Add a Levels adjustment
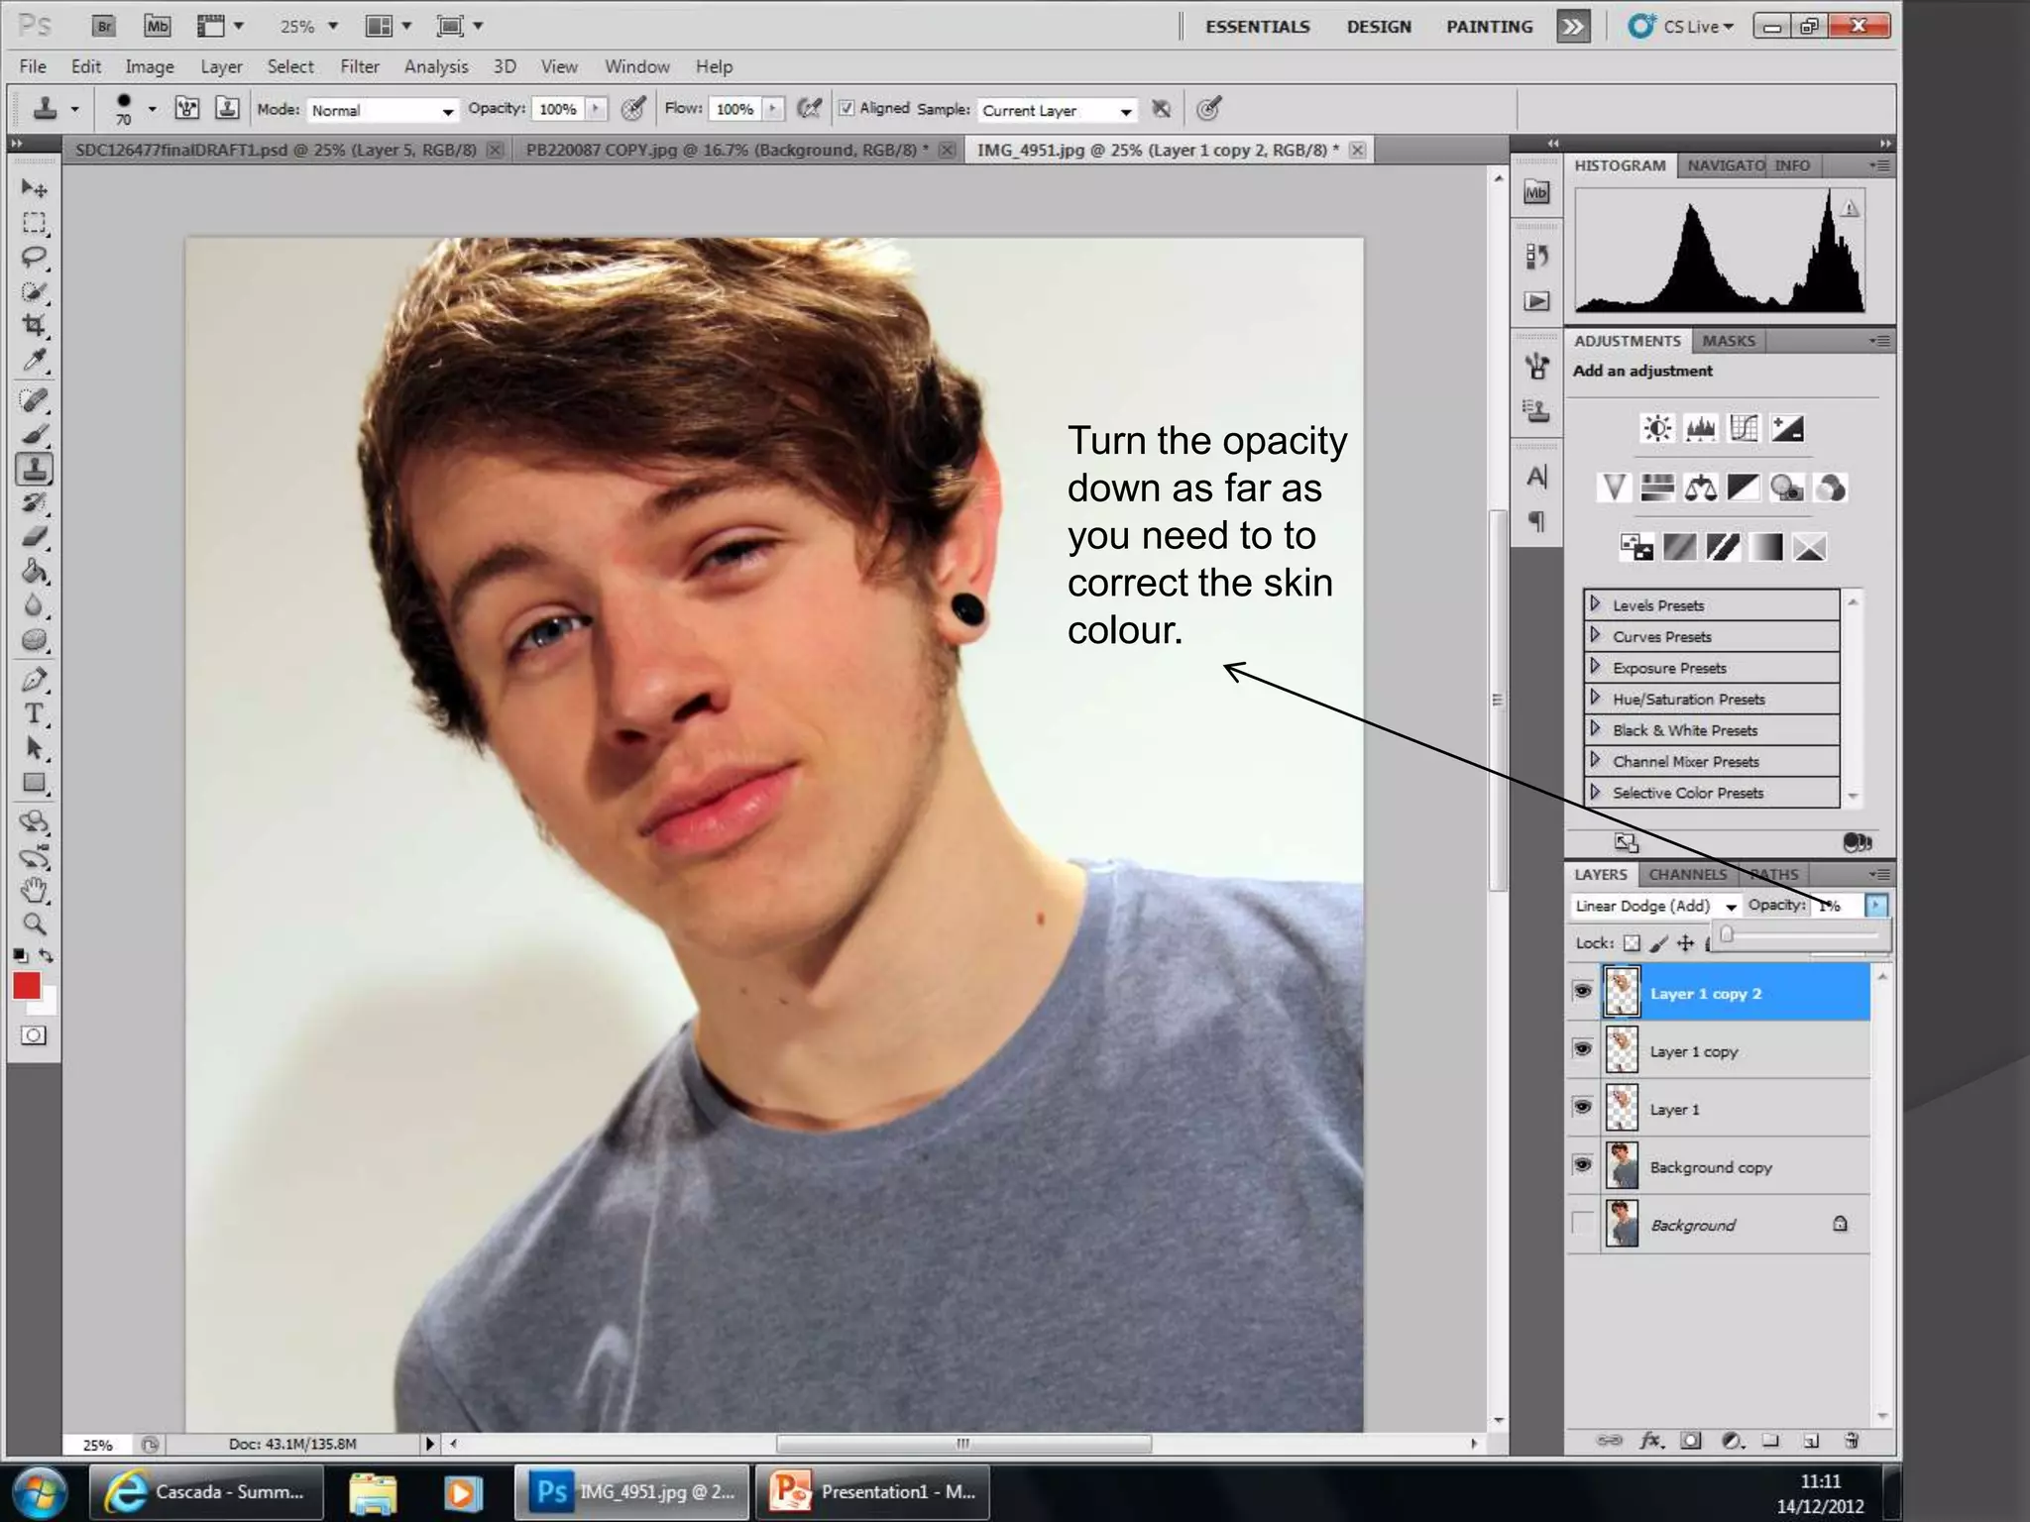This screenshot has height=1522, width=2030. [x=1701, y=428]
